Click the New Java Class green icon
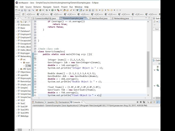175x131 pixels. (40, 10)
